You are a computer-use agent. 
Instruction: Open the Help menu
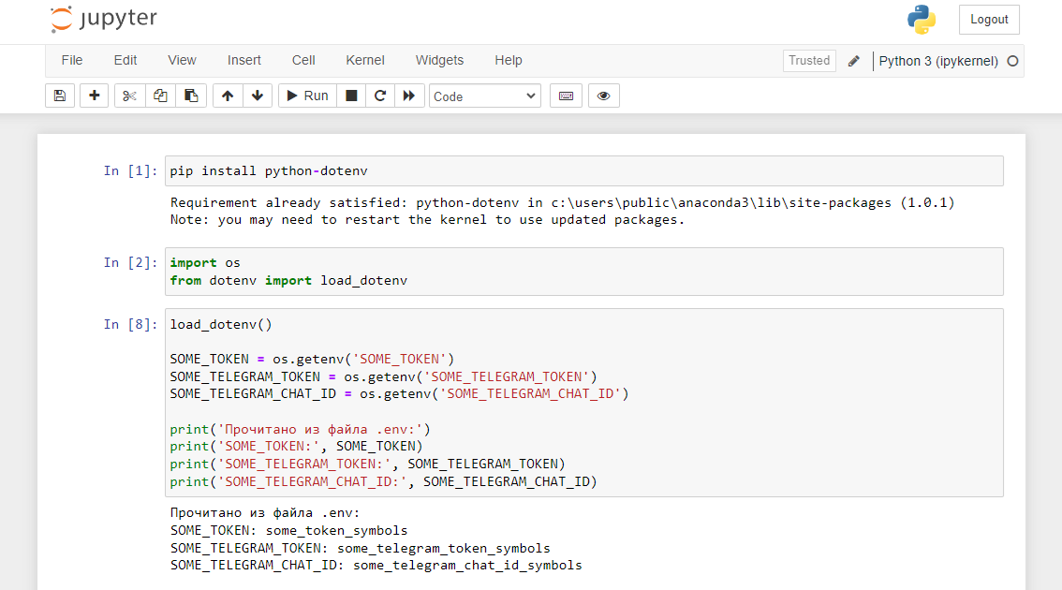tap(508, 60)
